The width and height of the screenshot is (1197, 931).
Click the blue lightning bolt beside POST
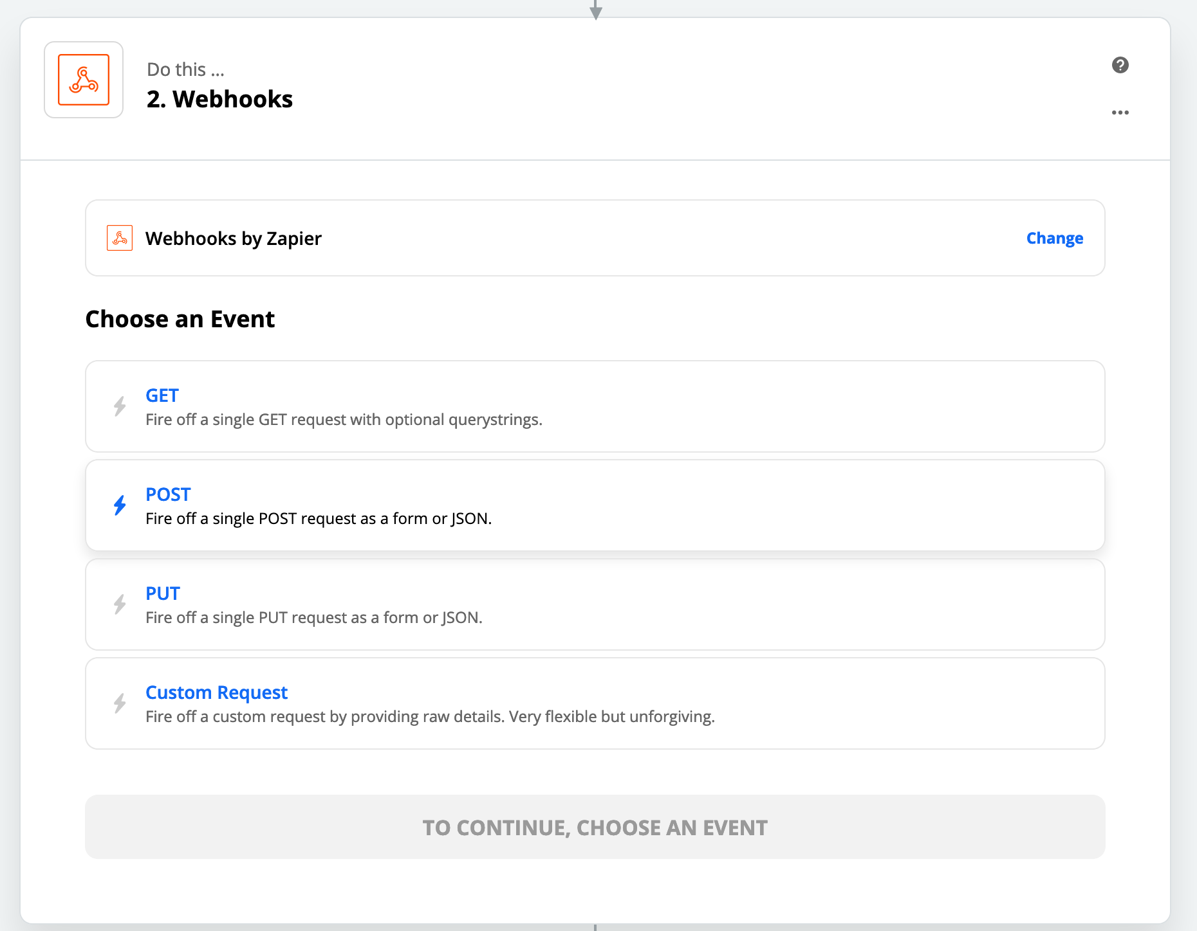[x=120, y=505]
